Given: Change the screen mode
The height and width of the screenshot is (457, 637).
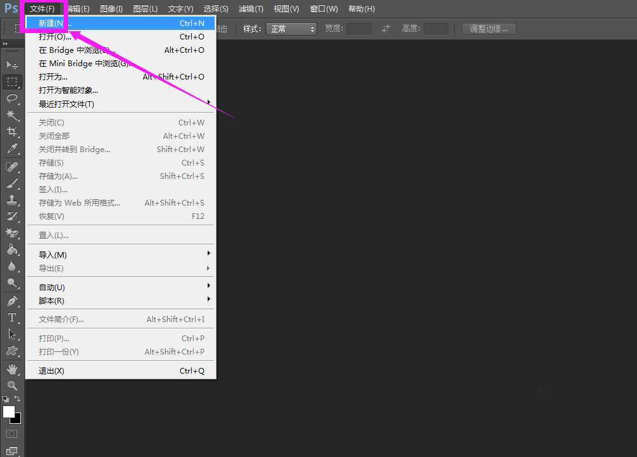Looking at the screenshot, I should 11,451.
